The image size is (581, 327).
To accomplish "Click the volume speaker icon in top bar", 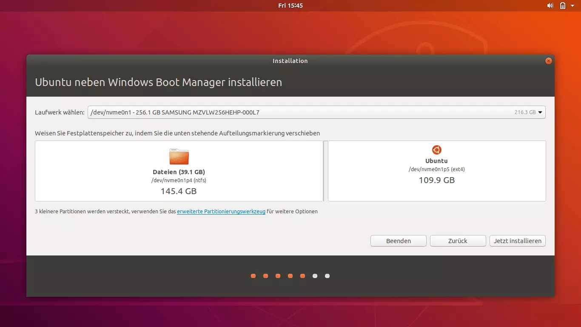I will [550, 6].
